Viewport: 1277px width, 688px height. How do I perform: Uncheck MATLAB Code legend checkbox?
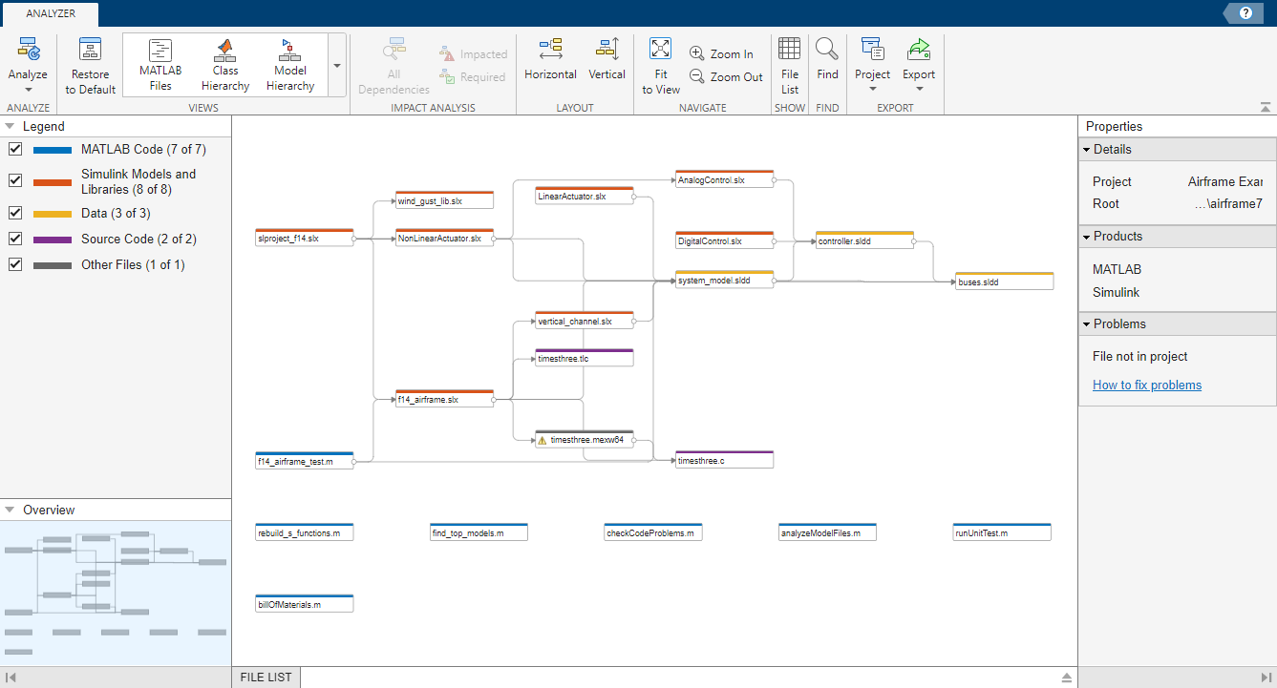15,150
